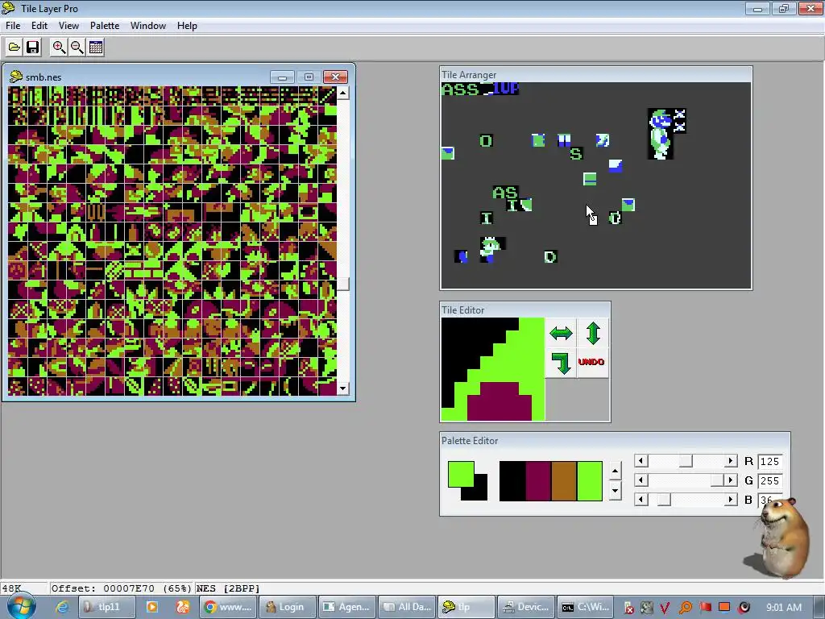Switch to the Chrome 'www...' taskbar window

point(230,607)
